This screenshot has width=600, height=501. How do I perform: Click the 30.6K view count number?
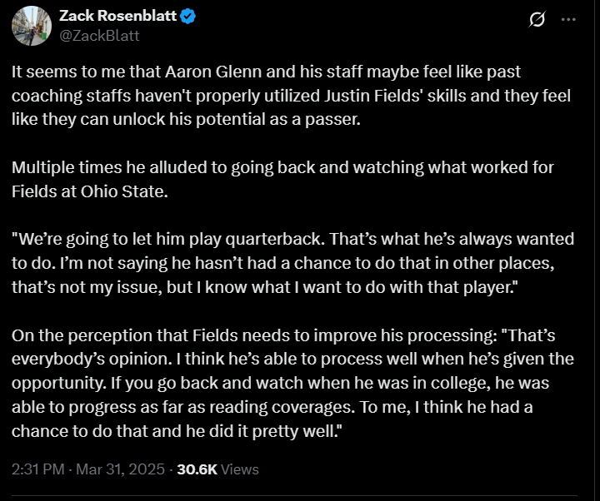(195, 469)
